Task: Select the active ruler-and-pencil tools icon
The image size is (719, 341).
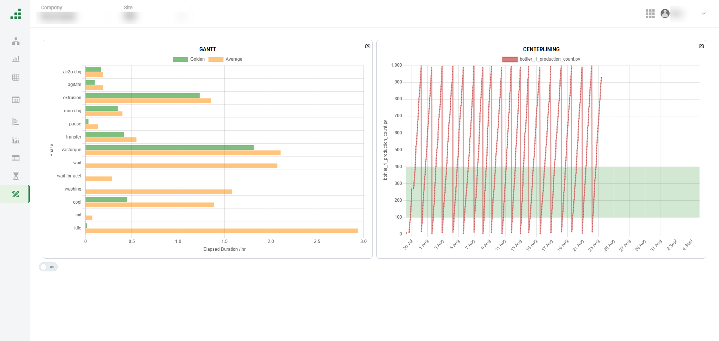Action: coord(16,194)
